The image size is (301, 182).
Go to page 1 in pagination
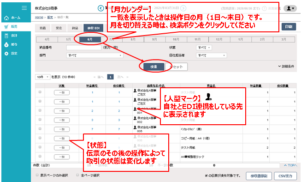tap(110, 77)
